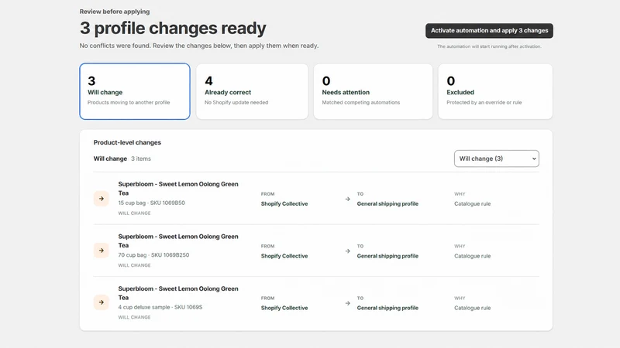620x348 pixels.
Task: Select the Needs attention summary card
Action: tap(373, 91)
